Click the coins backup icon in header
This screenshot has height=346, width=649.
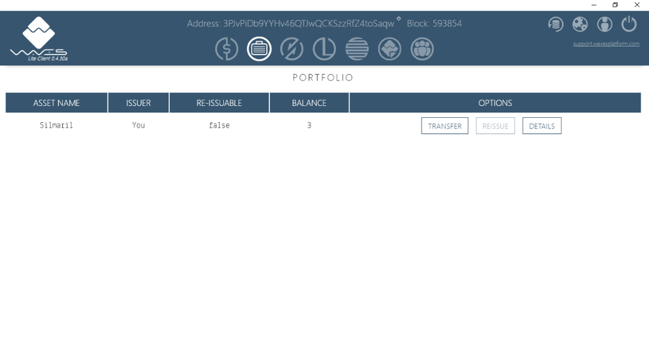(555, 24)
